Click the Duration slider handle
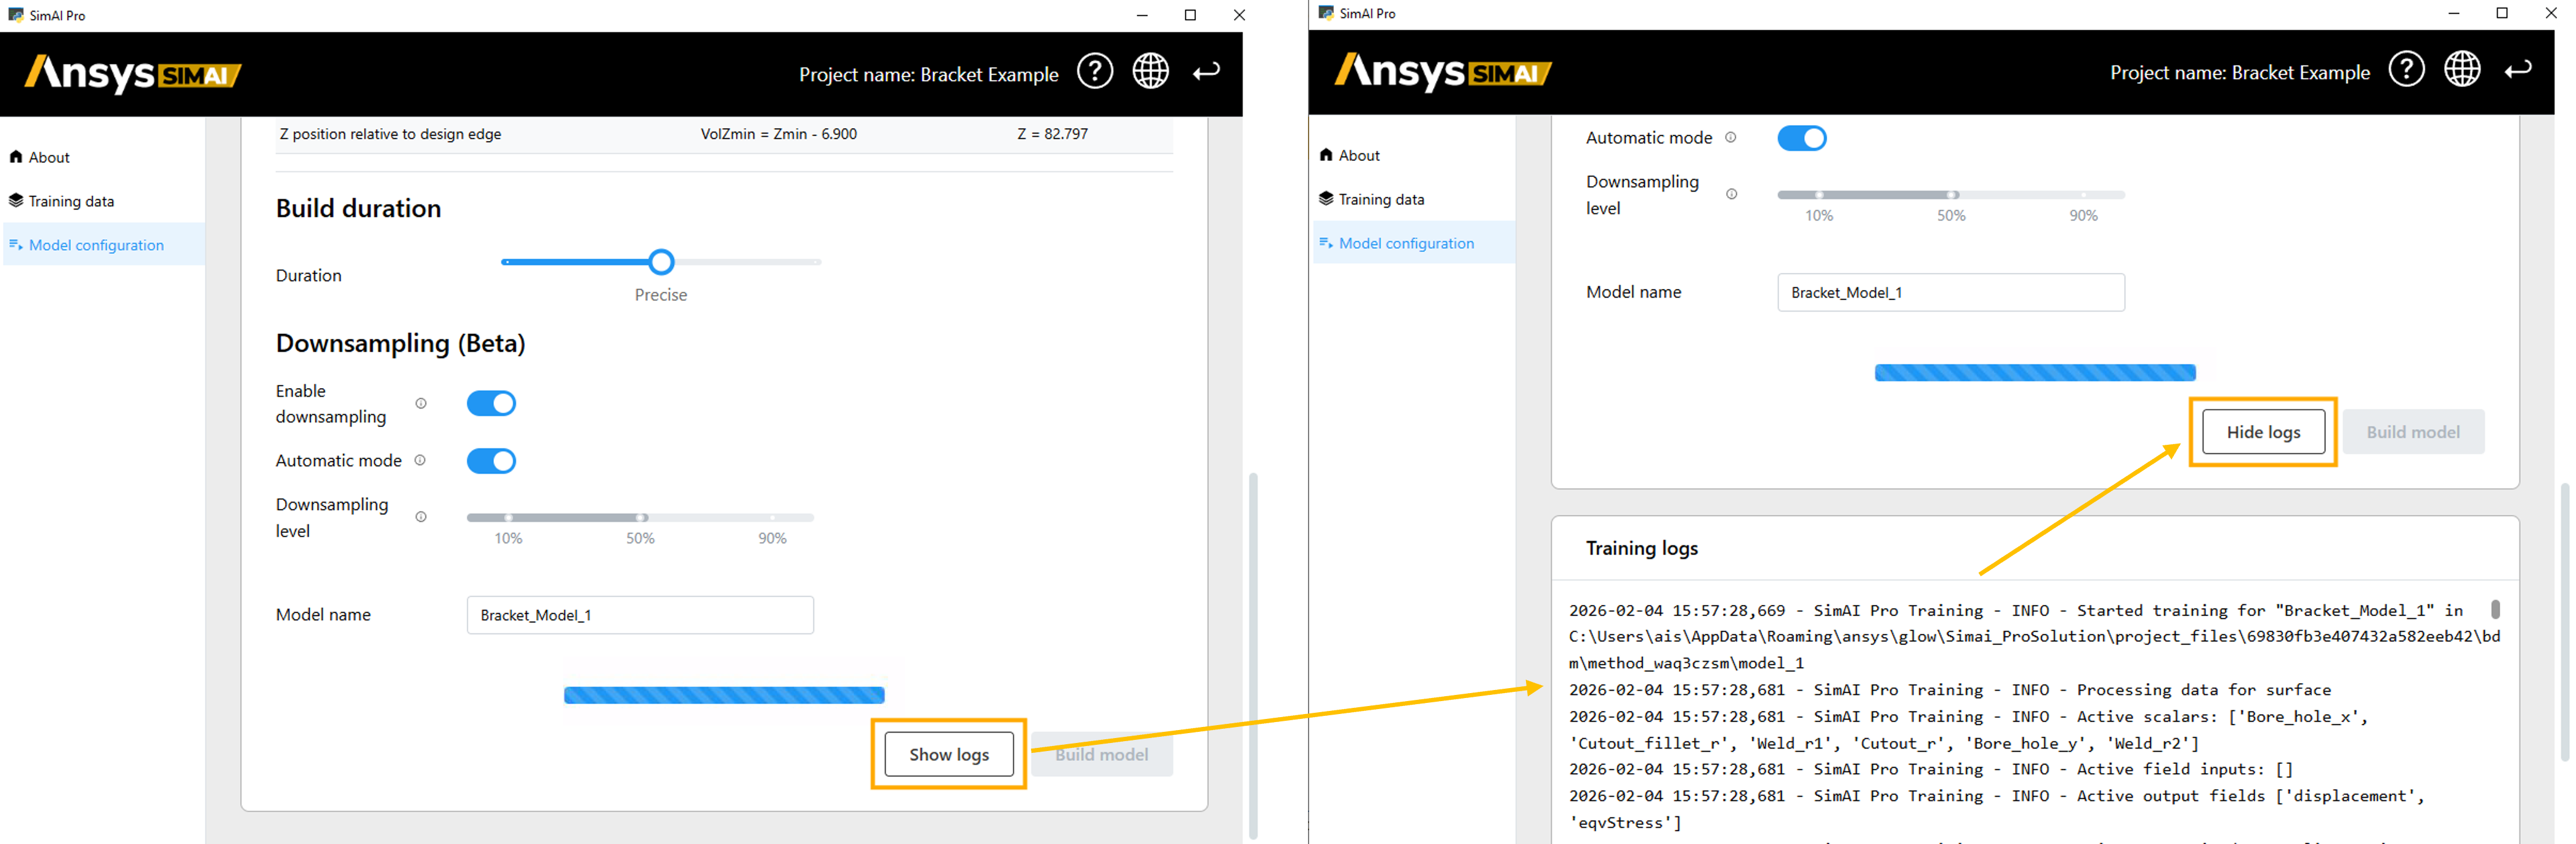The image size is (2576, 844). (661, 263)
